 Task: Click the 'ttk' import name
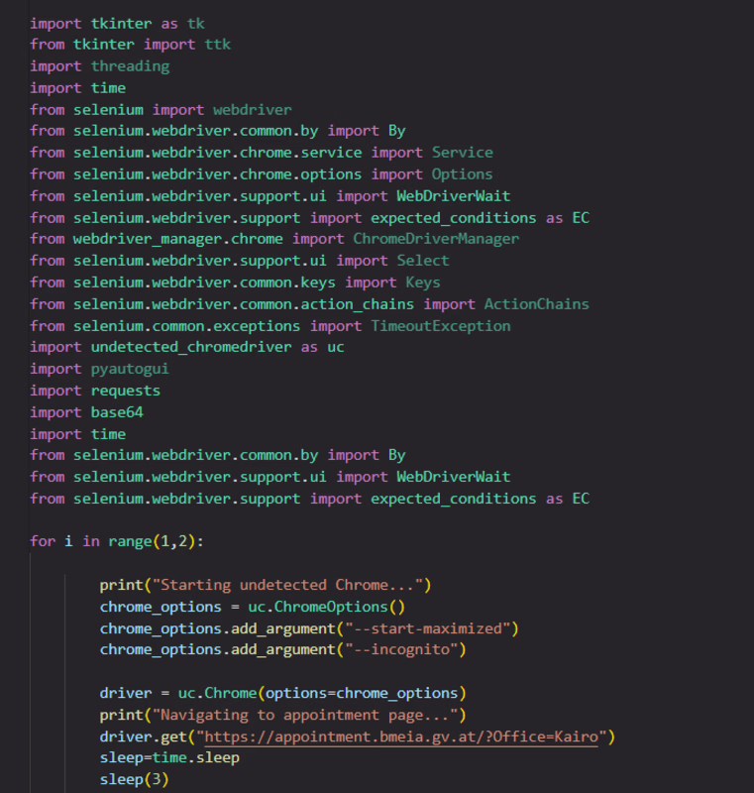pyautogui.click(x=218, y=45)
